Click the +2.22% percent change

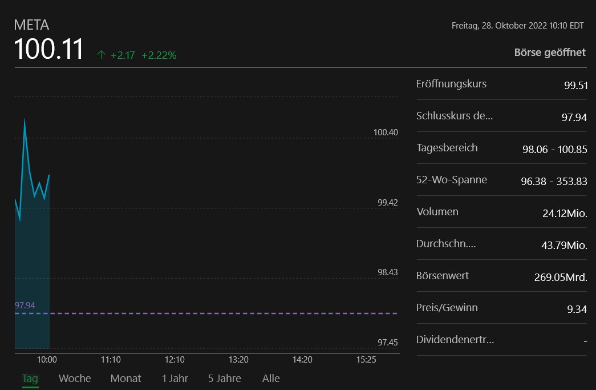pyautogui.click(x=159, y=55)
